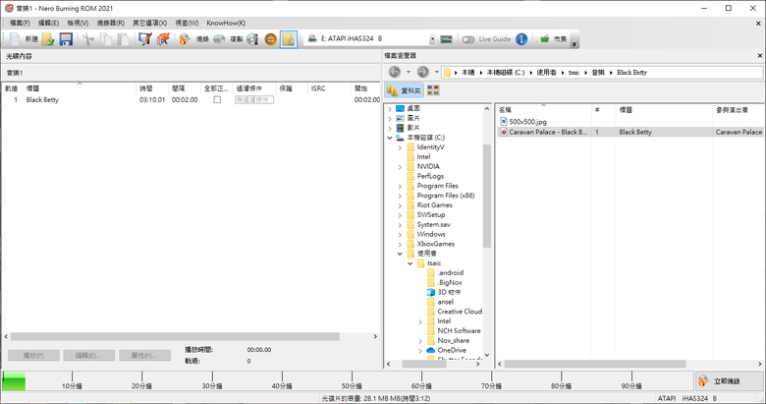Image resolution: width=766 pixels, height=404 pixels.
Task: Click the open compilation folder icon
Action: coord(48,39)
